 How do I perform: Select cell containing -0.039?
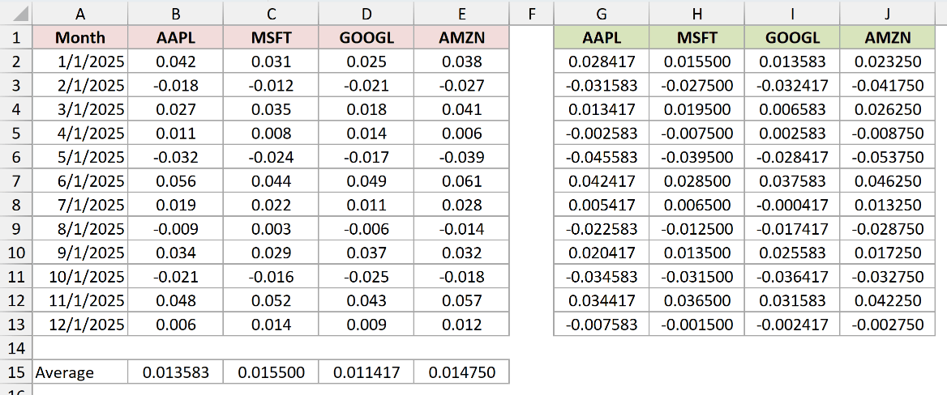pyautogui.click(x=461, y=157)
